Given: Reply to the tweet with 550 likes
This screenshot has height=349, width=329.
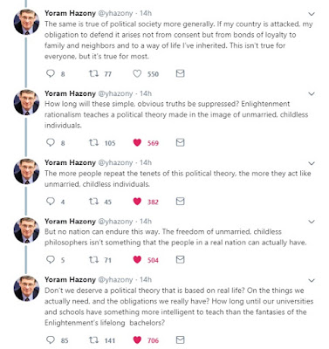Looking at the screenshot, I should pos(51,73).
